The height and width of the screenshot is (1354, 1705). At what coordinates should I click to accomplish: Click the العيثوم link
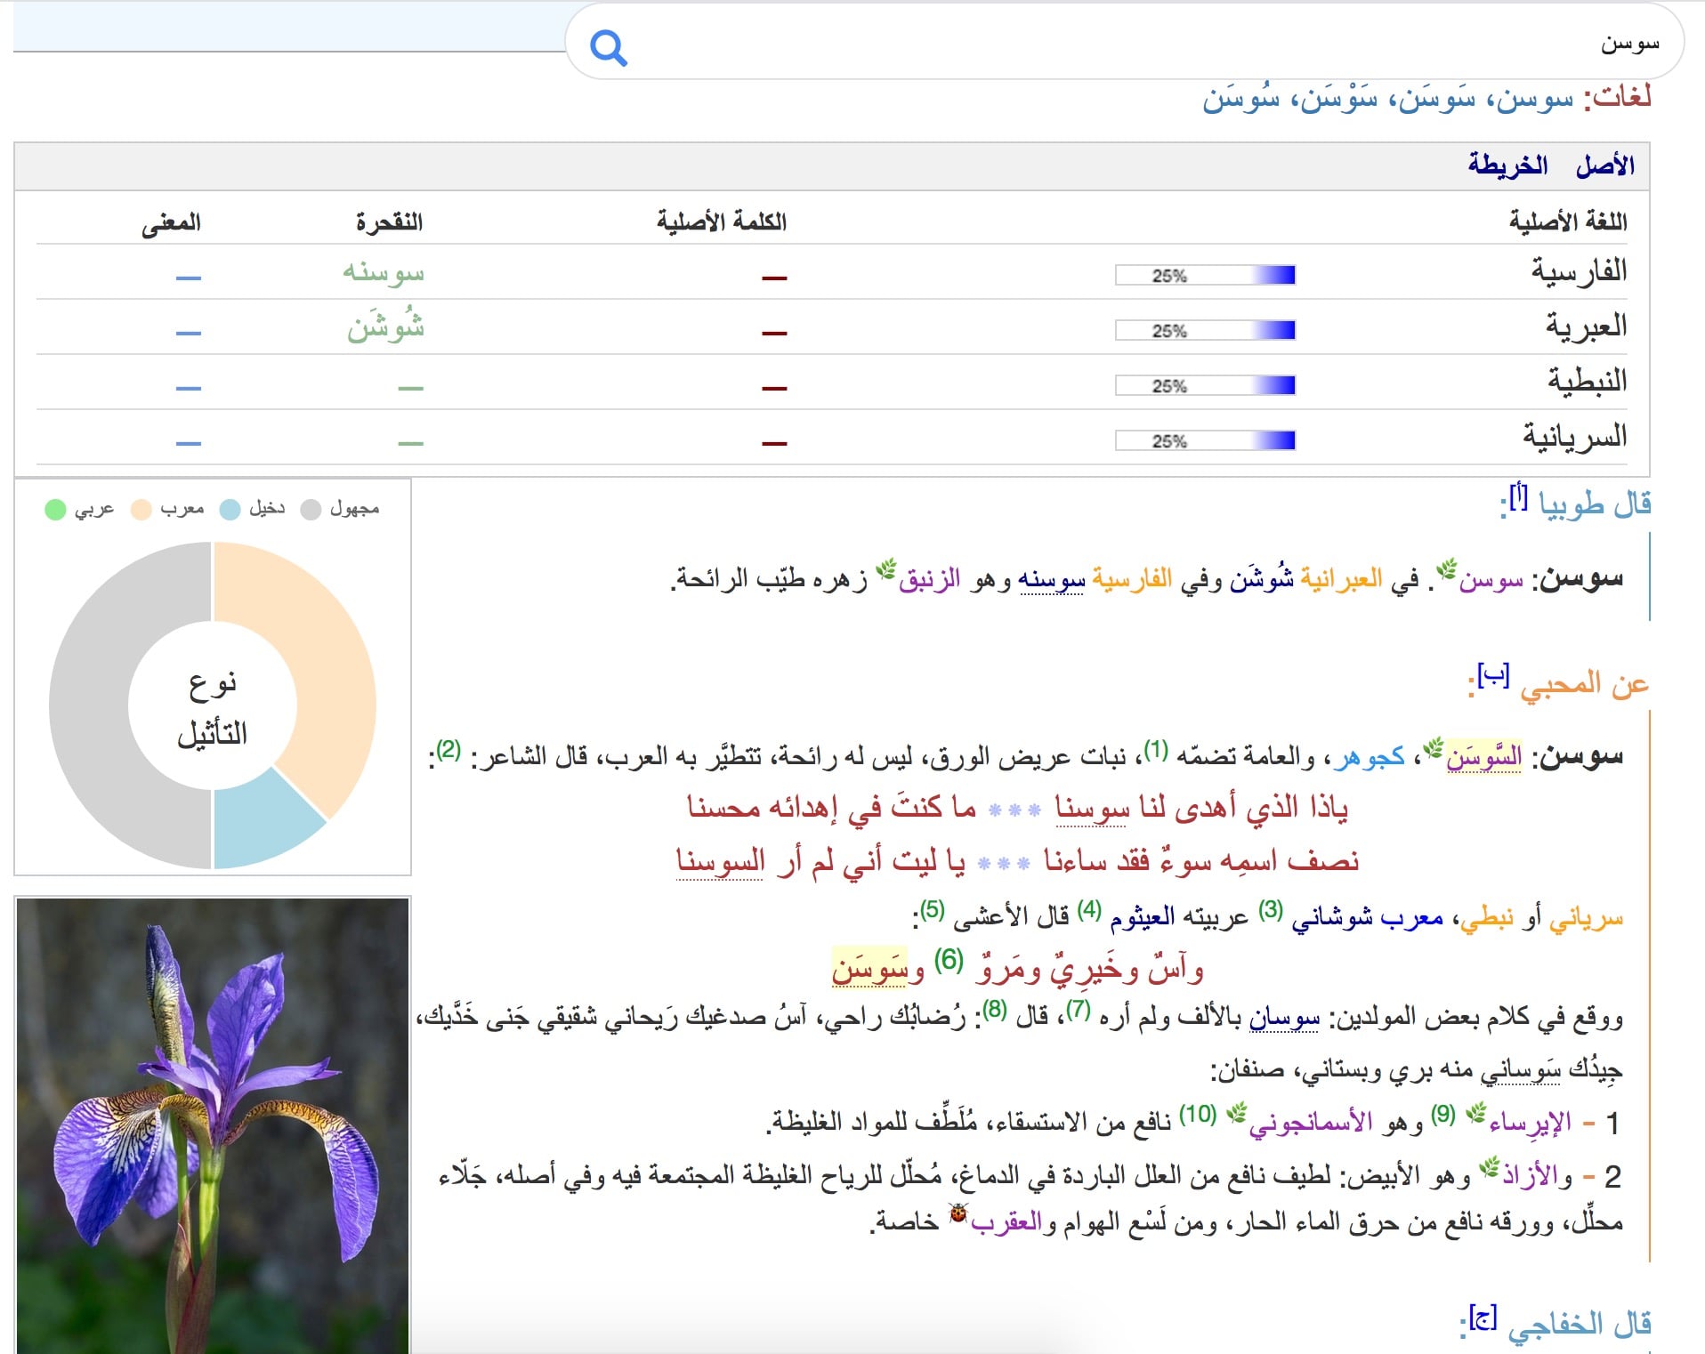point(1143,918)
